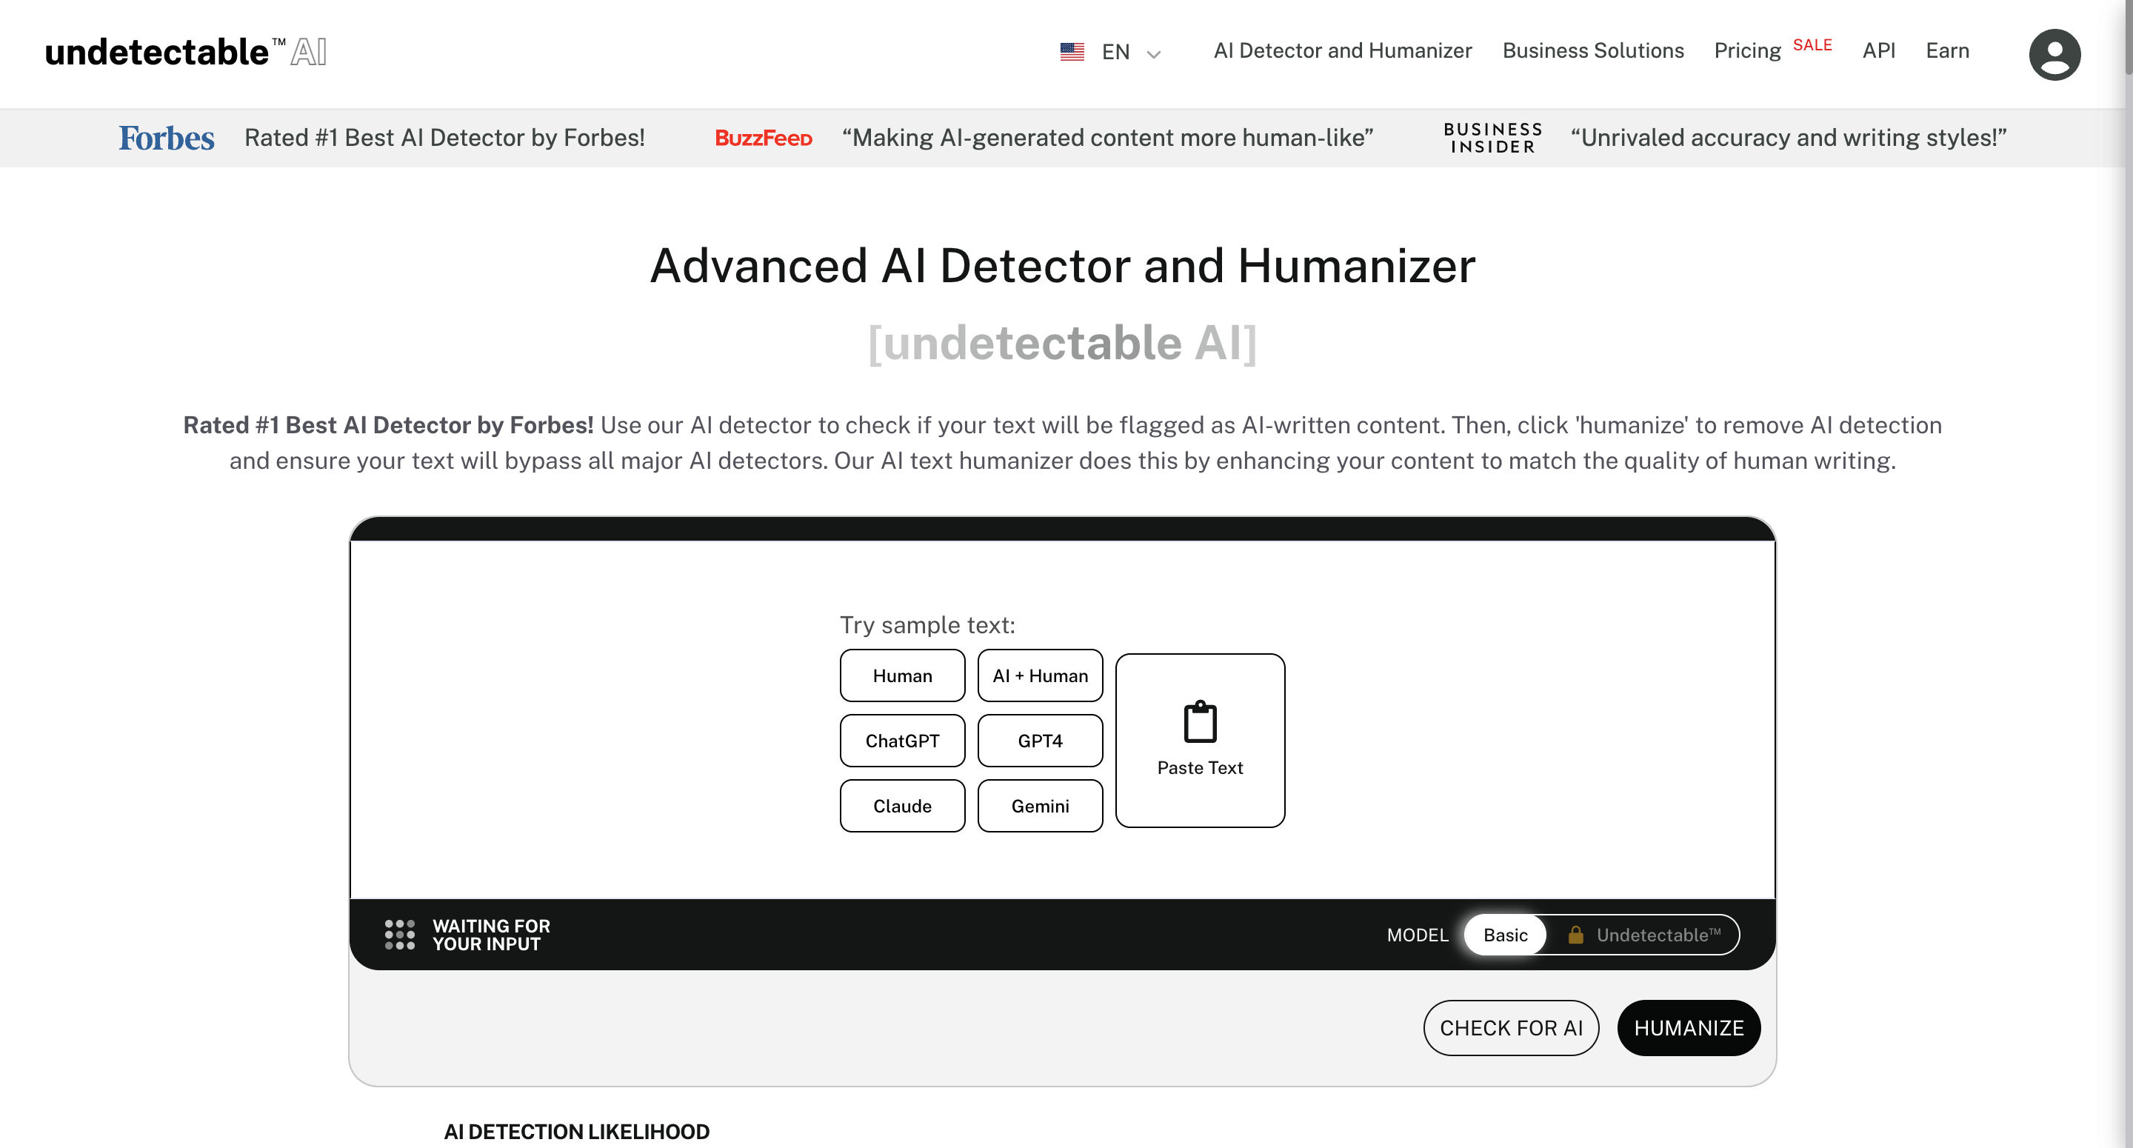Click the 'WAITING FOR YOUR INPUT' status text
2133x1148 pixels.
(491, 934)
